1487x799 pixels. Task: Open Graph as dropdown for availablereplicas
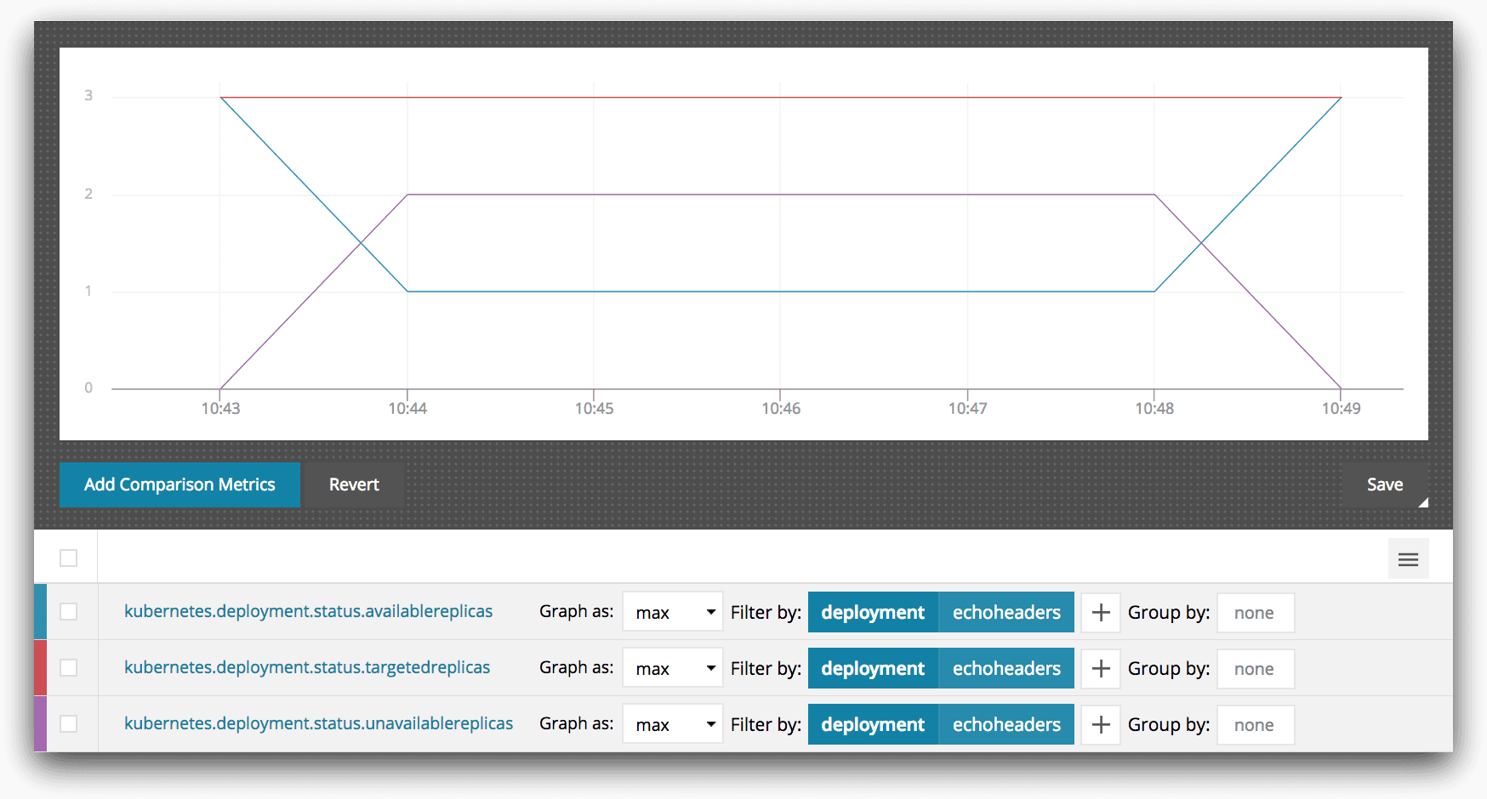(672, 613)
